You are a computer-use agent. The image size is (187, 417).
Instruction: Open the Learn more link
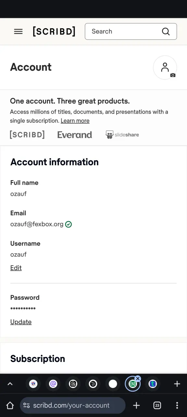[x=75, y=121]
